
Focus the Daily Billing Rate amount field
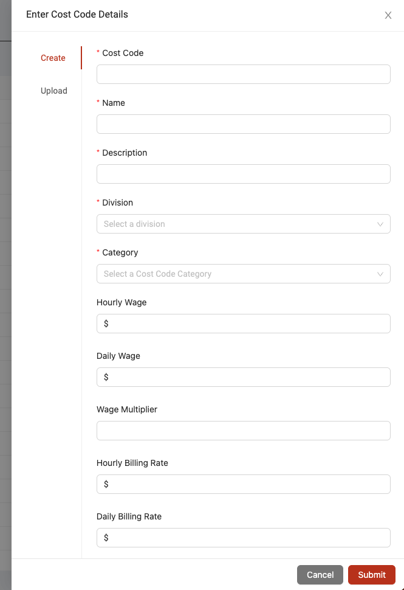[244, 538]
